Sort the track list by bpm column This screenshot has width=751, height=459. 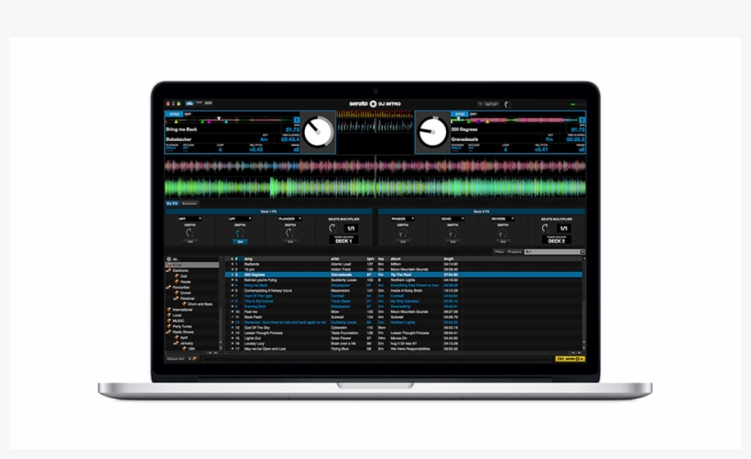tap(370, 258)
